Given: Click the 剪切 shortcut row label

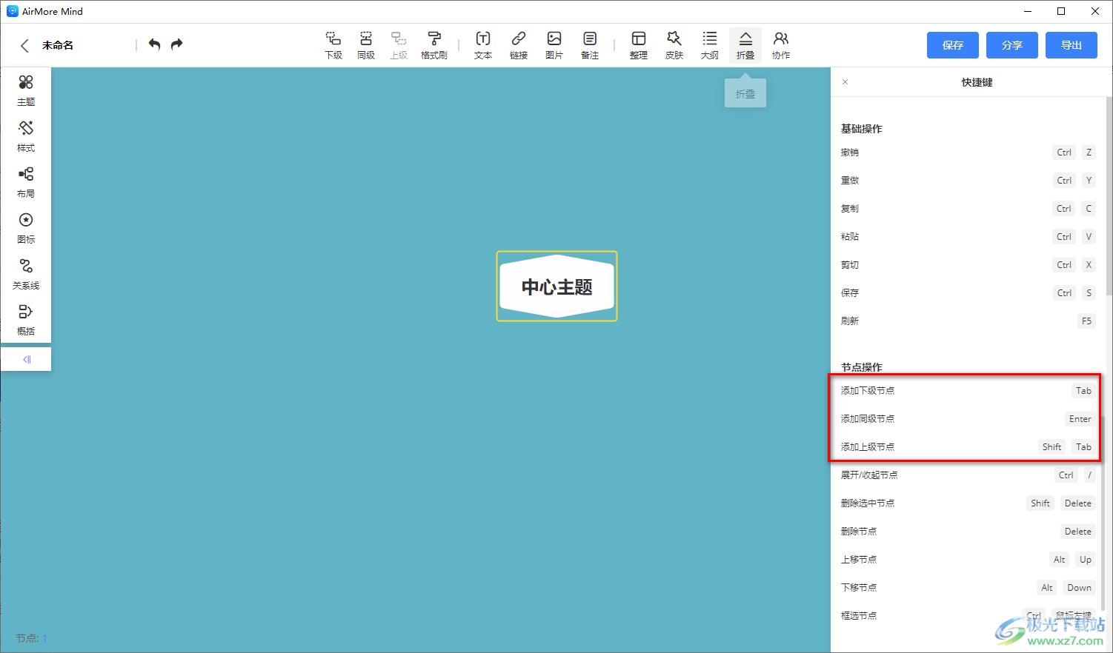Looking at the screenshot, I should (x=850, y=265).
